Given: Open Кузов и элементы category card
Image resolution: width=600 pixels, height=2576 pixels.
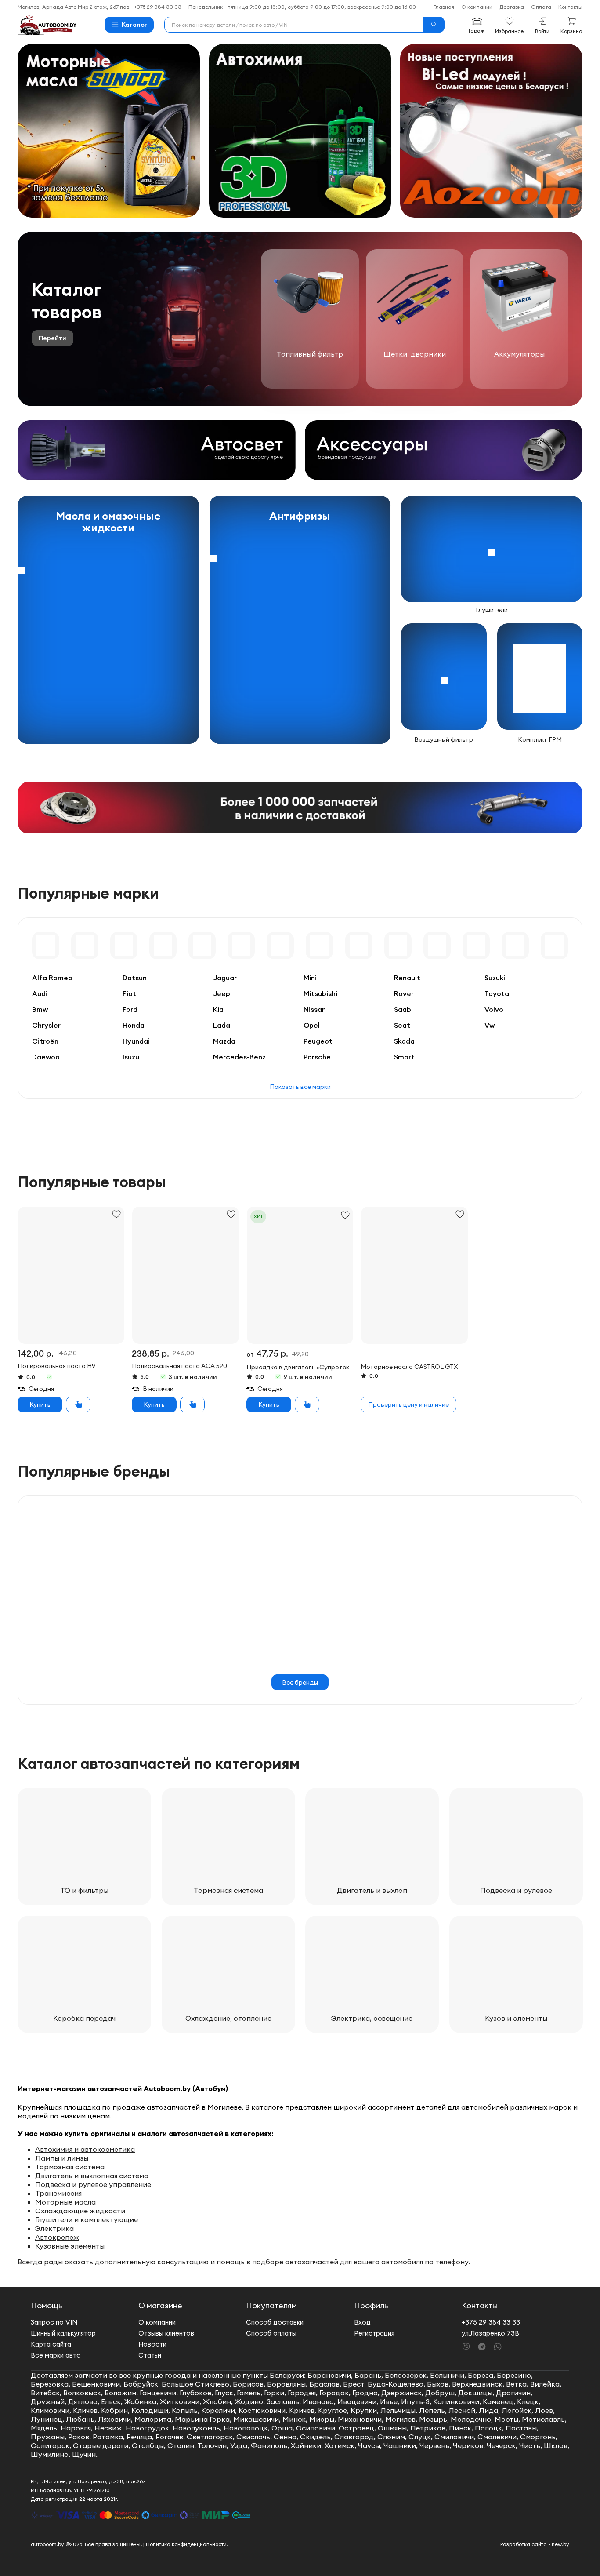Looking at the screenshot, I should pos(516,1974).
